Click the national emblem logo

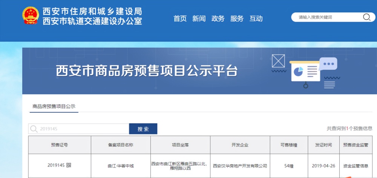click(31, 16)
